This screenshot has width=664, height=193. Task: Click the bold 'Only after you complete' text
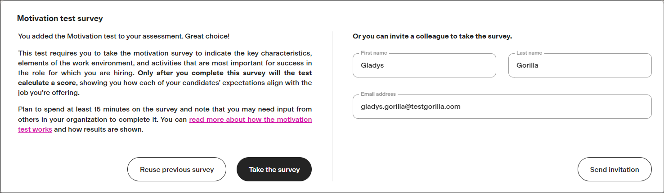click(x=224, y=73)
